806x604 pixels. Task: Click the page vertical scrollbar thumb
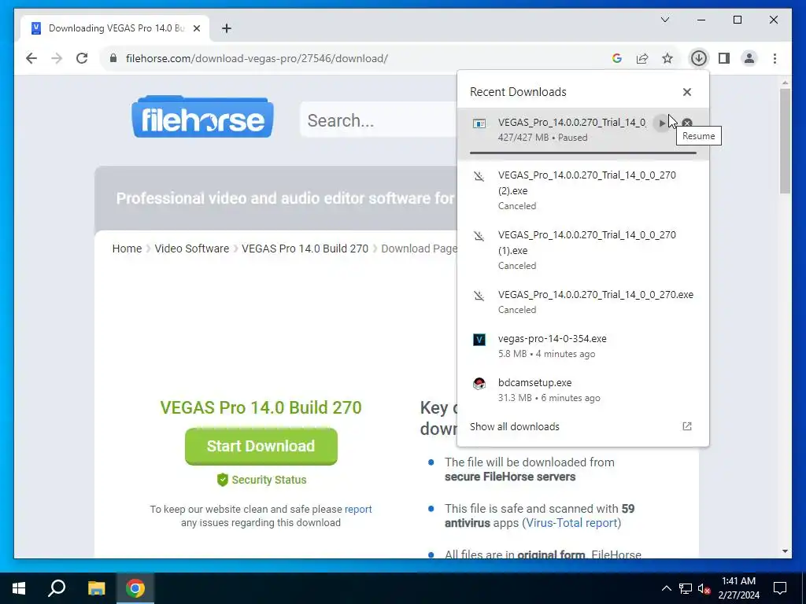(785, 141)
